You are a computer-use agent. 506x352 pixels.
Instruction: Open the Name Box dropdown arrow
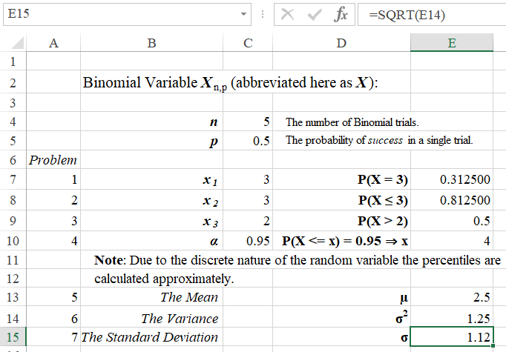pos(244,14)
